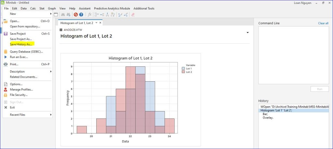Screen dimensions: 333x149
Task: Choose Print... from the File menu
Action: [28, 64]
